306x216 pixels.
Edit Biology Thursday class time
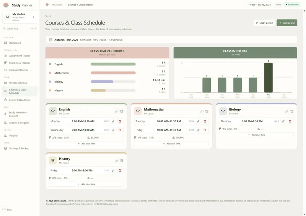tap(283, 121)
